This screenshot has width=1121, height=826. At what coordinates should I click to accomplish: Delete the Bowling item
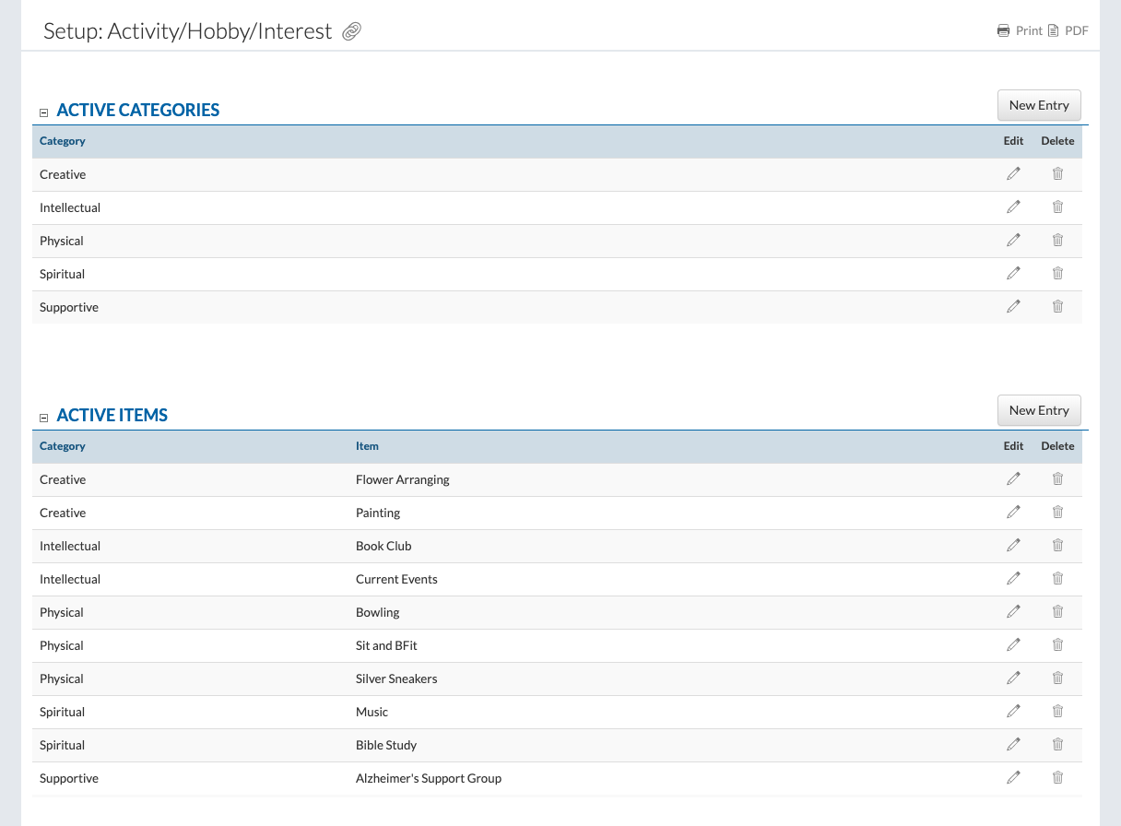click(x=1057, y=612)
